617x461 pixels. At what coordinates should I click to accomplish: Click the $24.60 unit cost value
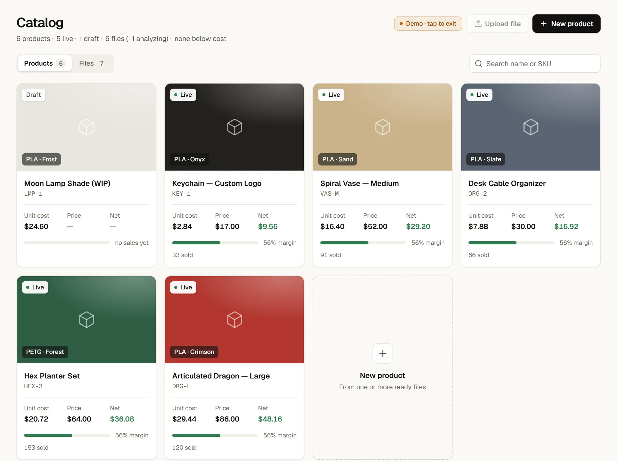tap(36, 226)
